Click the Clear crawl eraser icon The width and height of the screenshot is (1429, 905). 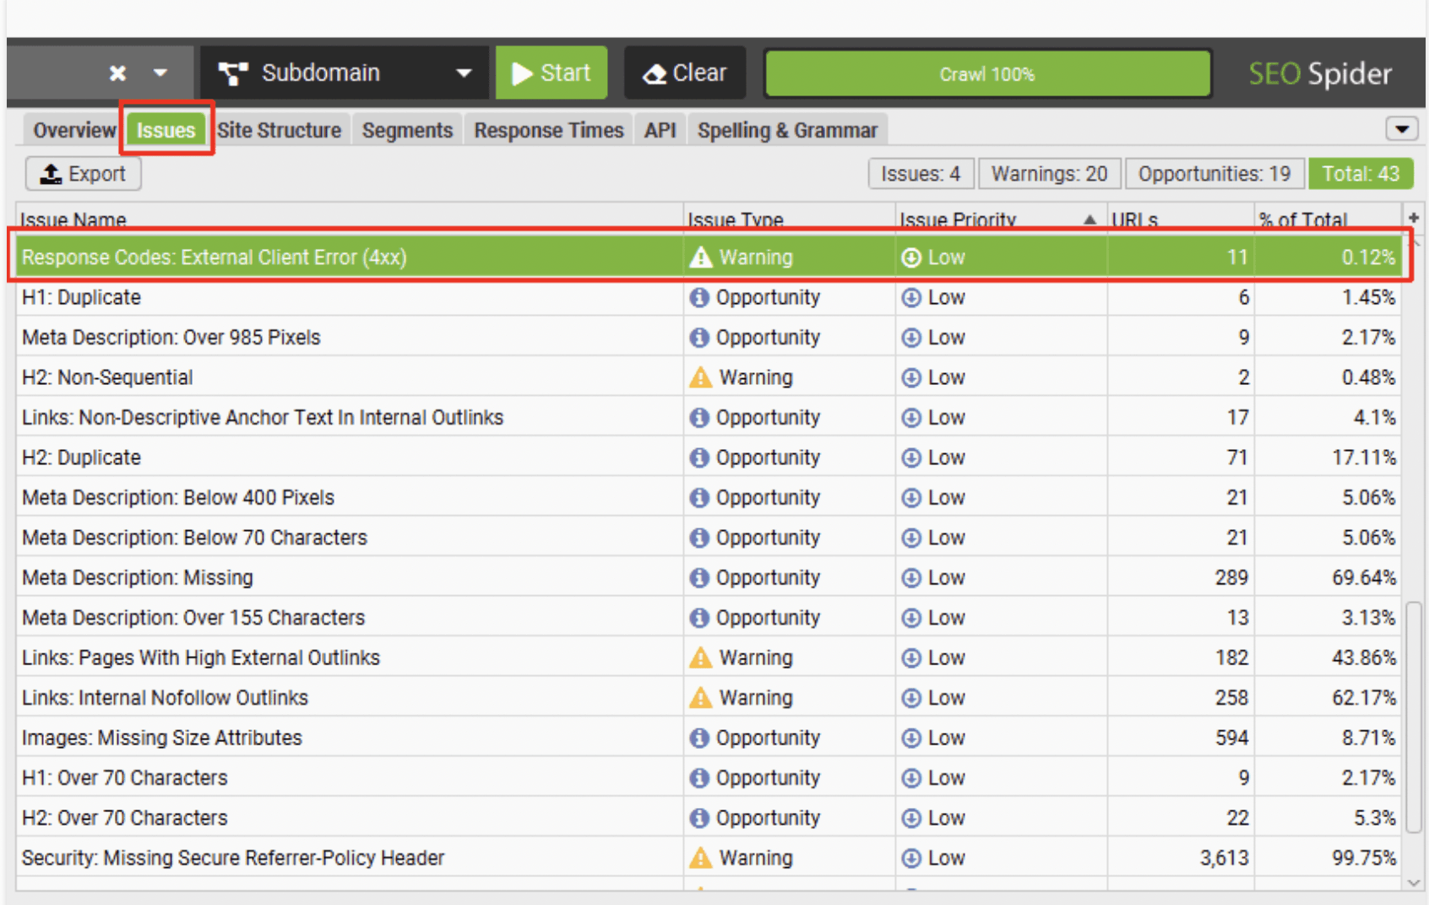coord(655,73)
